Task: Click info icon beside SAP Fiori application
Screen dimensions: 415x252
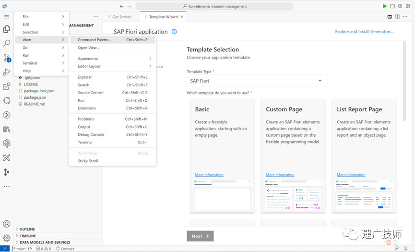Action: pyautogui.click(x=174, y=32)
